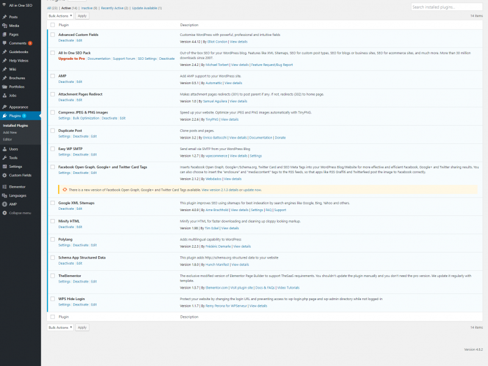
Task: Deactivate the Minify HTML plugin
Action: (66, 227)
